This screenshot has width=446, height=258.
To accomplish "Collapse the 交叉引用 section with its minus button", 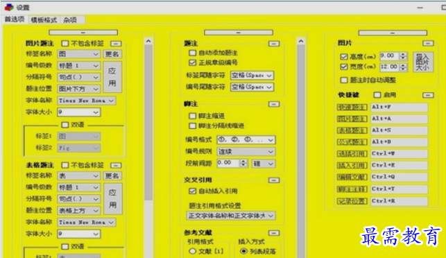I will [x=274, y=180].
